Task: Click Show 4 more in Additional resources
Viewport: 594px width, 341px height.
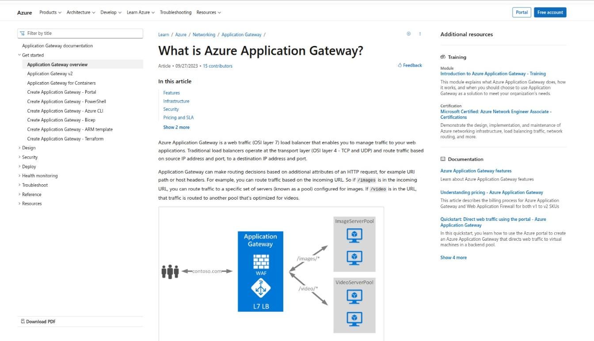Action: pos(453,258)
